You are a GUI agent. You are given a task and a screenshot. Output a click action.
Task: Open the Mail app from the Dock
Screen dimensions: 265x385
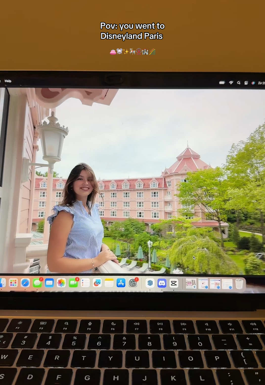click(x=49, y=284)
